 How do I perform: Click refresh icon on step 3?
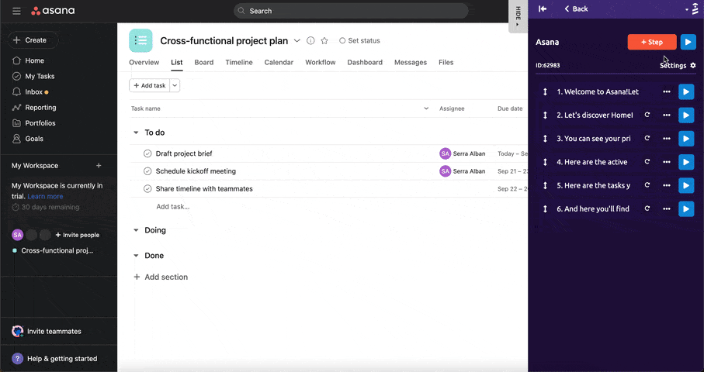(647, 138)
